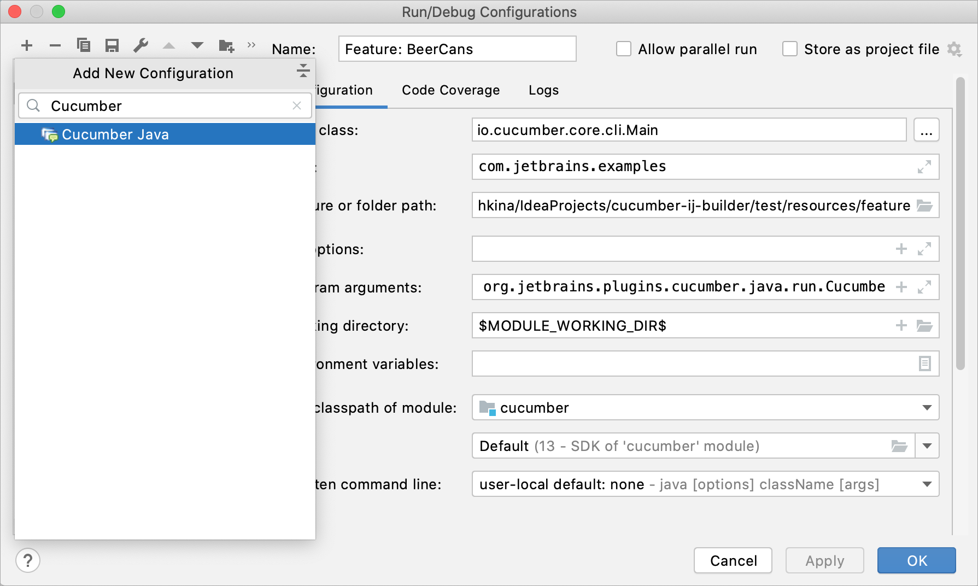Open the JRE dropdown showing Default SDK
This screenshot has height=586, width=978.
927,446
